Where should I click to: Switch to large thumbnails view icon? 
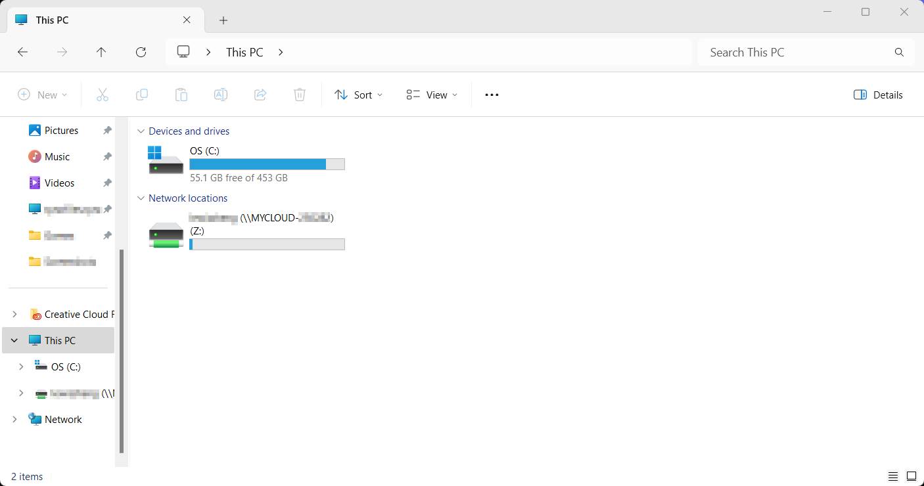point(912,476)
